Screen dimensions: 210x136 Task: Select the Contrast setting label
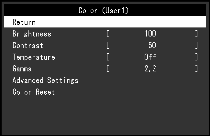pos(28,46)
